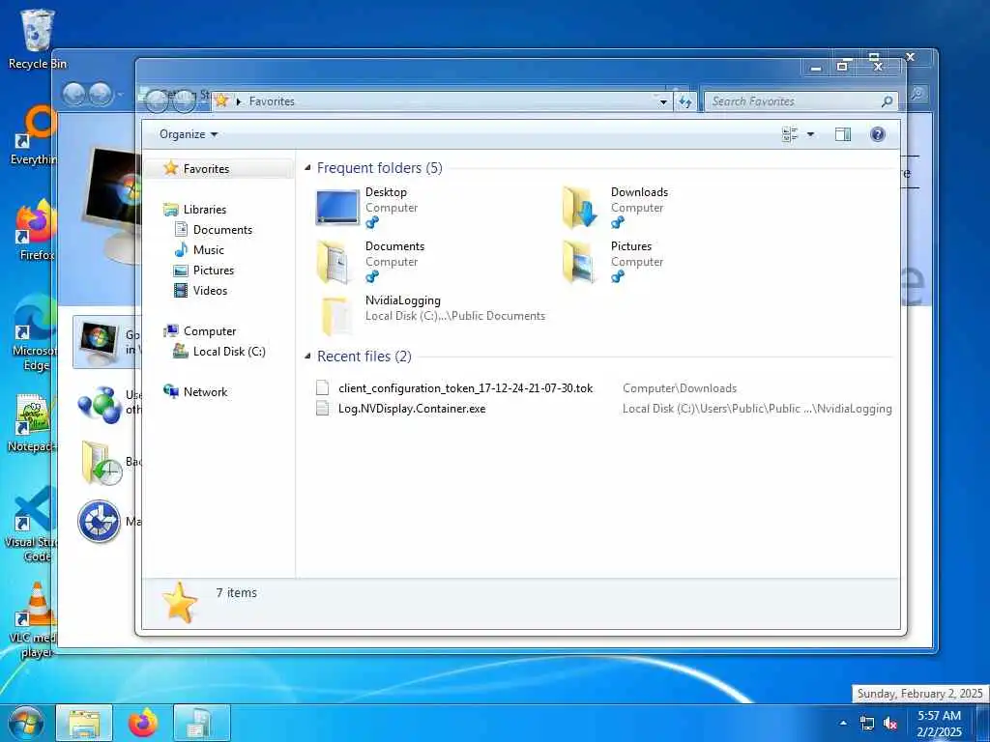Click Back button in background window
The height and width of the screenshot is (742, 990).
[x=73, y=94]
